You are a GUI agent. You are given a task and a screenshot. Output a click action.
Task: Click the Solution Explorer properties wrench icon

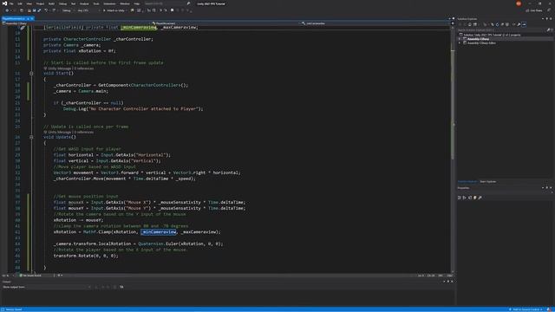tap(519, 24)
